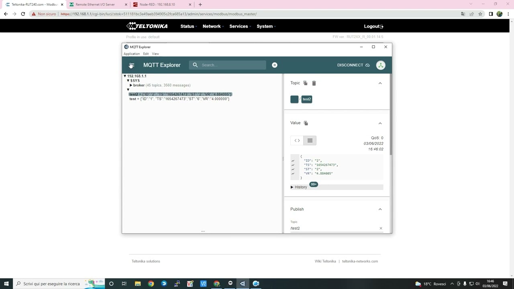The image size is (514, 289).
Task: Open the Services menu on Teltonika page
Action: click(240, 26)
